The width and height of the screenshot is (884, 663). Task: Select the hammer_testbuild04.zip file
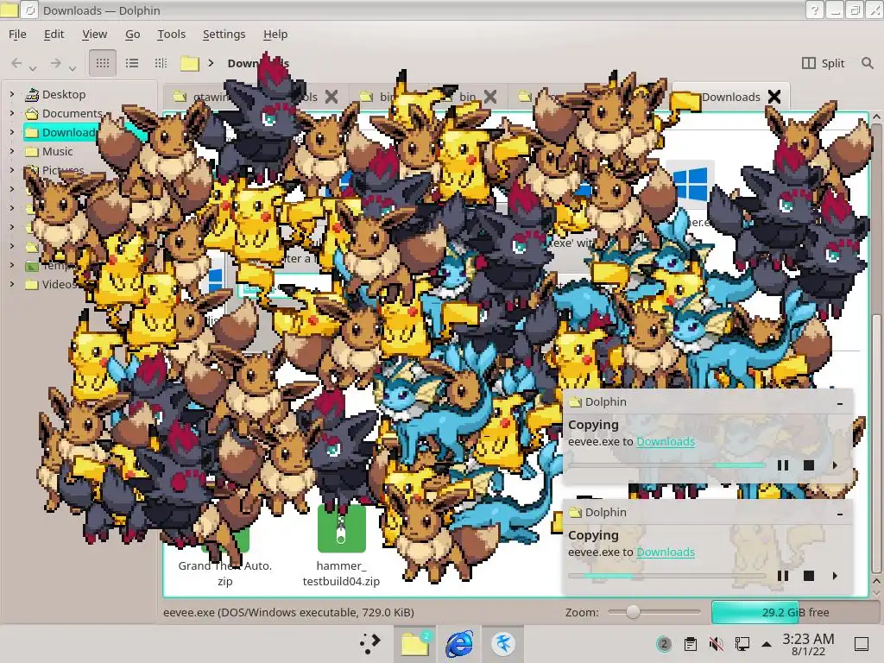(x=341, y=546)
